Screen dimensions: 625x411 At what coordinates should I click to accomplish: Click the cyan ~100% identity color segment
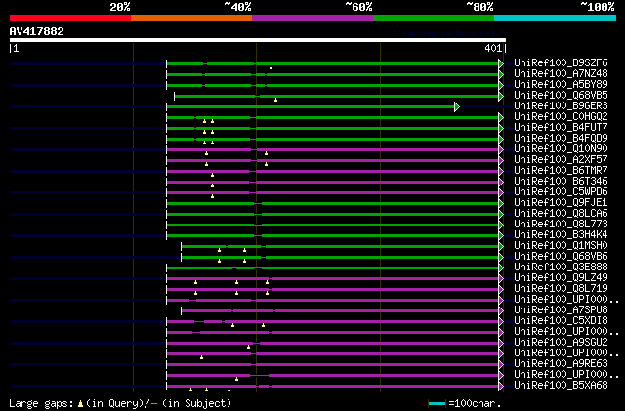555,18
